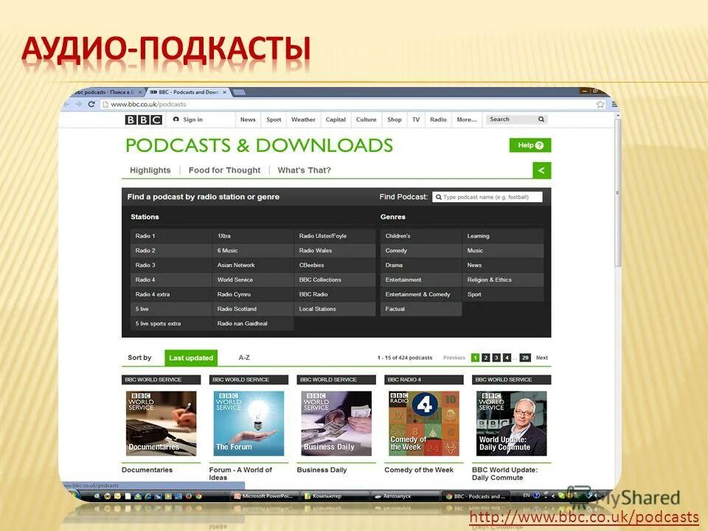Choose the Factual genre
This screenshot has width=708, height=531.
pos(421,309)
